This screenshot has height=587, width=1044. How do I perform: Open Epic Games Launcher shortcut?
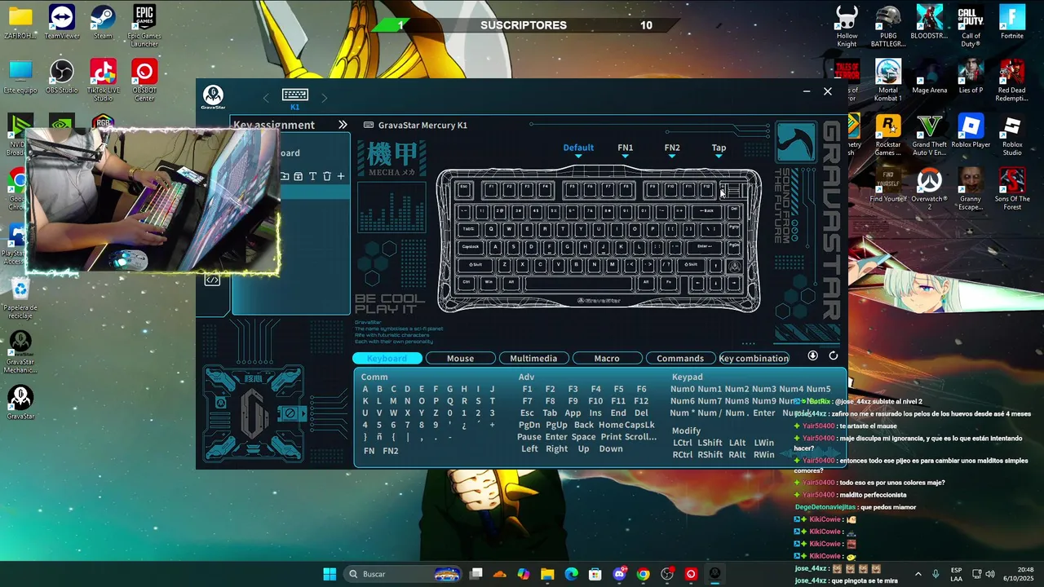144,26
